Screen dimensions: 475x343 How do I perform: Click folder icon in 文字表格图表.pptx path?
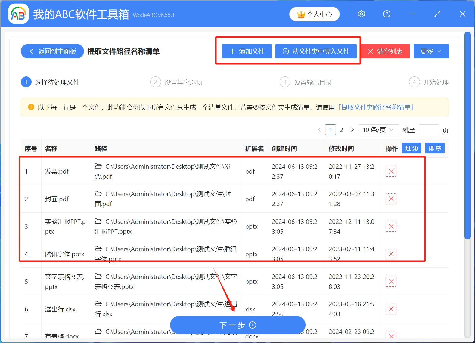(98, 276)
